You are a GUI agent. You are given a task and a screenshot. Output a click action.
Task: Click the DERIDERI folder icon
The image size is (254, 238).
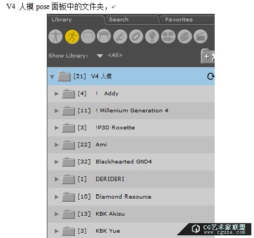(x=68, y=179)
